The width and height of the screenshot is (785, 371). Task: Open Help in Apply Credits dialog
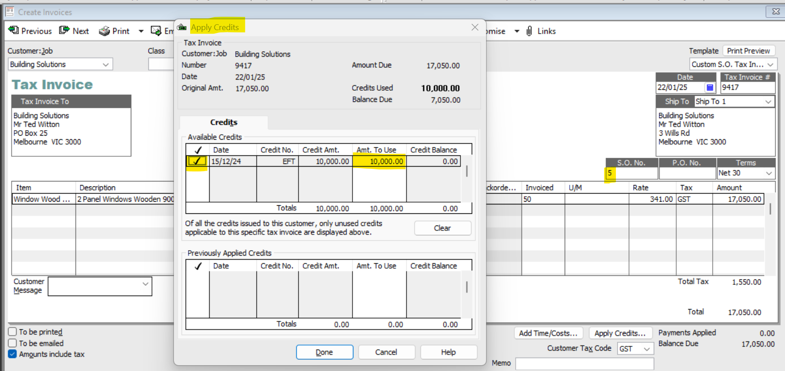tap(448, 352)
